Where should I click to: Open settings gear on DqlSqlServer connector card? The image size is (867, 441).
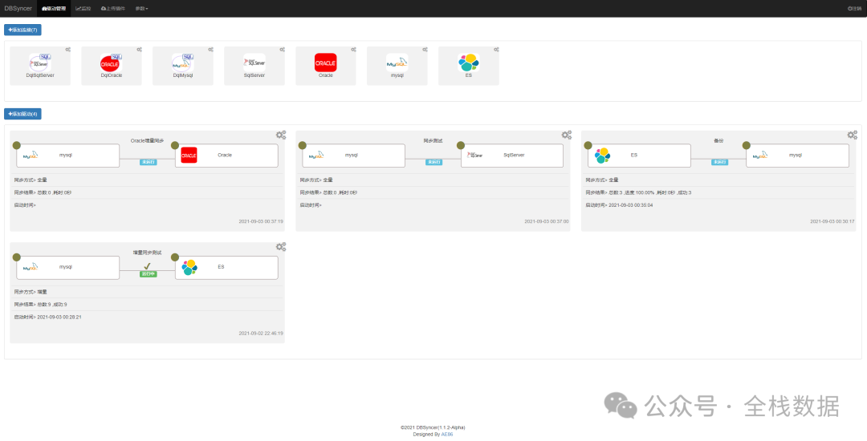click(x=68, y=50)
